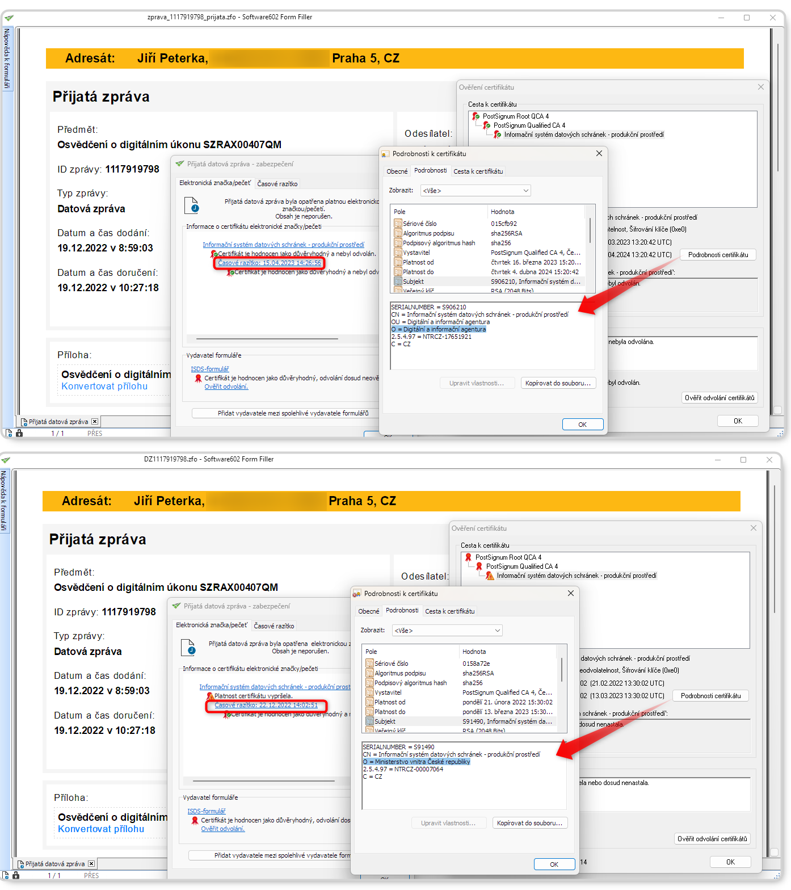This screenshot has height=890, width=791.
Task: Select Elektronická značka/pečeť tab in DZ1117919798 window
Action: click(x=212, y=625)
